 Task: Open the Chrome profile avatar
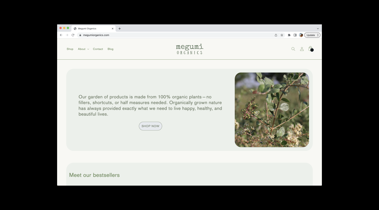coord(301,35)
